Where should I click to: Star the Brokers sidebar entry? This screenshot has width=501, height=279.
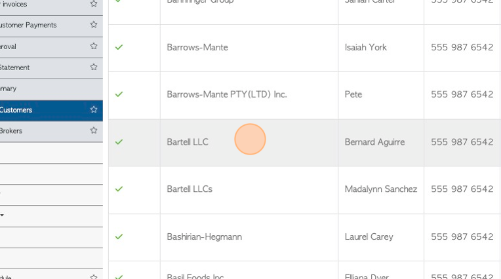94,130
